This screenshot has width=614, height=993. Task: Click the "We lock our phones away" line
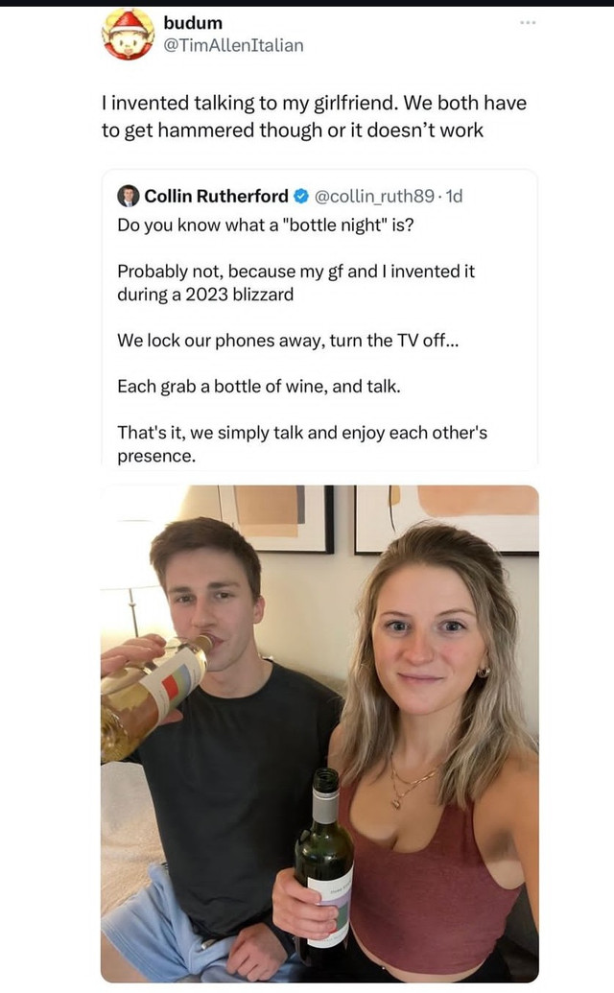288,340
